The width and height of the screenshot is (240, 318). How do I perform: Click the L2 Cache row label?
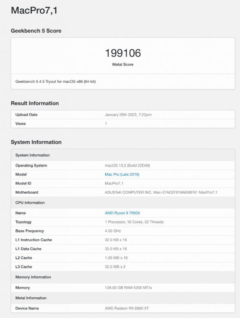pyautogui.click(x=25, y=258)
